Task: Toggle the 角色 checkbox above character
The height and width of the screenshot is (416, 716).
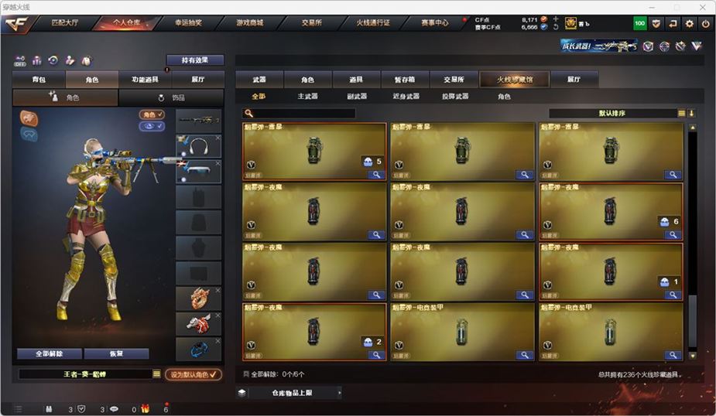Action: click(x=152, y=114)
